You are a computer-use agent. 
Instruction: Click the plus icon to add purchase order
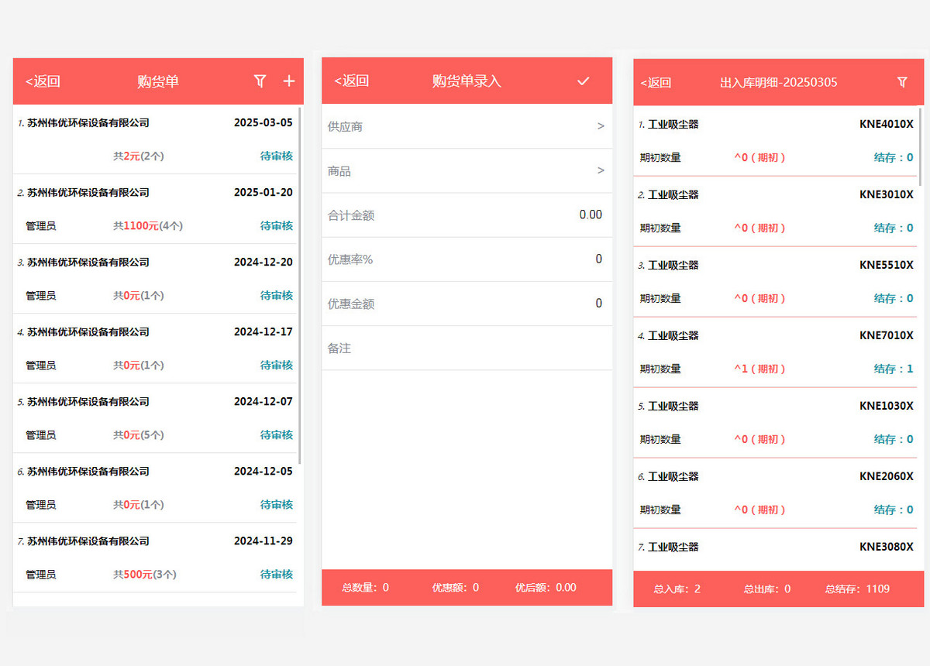289,81
